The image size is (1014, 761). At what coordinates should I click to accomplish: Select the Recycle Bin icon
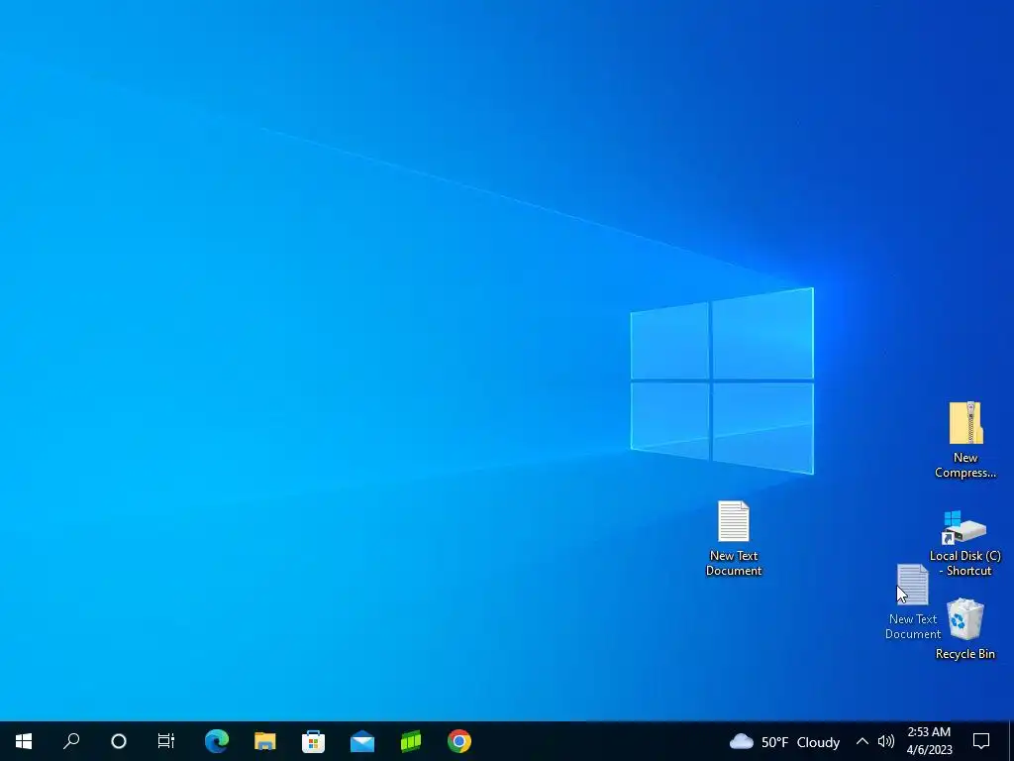[x=964, y=620]
